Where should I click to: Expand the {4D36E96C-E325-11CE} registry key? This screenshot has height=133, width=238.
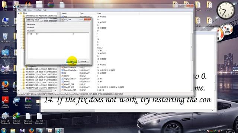(21, 77)
